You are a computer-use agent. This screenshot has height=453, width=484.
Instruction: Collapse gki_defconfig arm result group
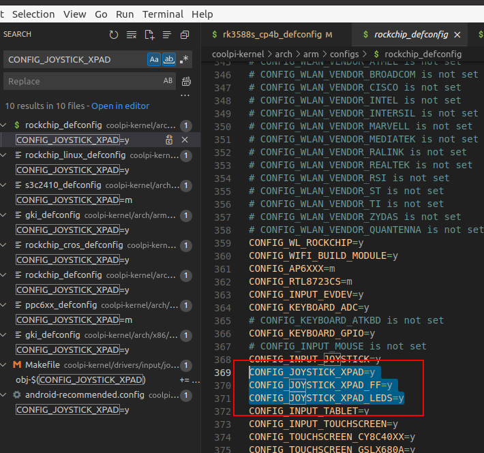coord(3,215)
